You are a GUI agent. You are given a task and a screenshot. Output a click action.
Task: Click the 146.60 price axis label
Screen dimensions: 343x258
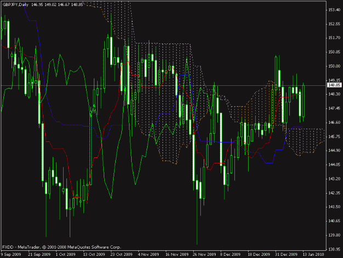(x=334, y=122)
